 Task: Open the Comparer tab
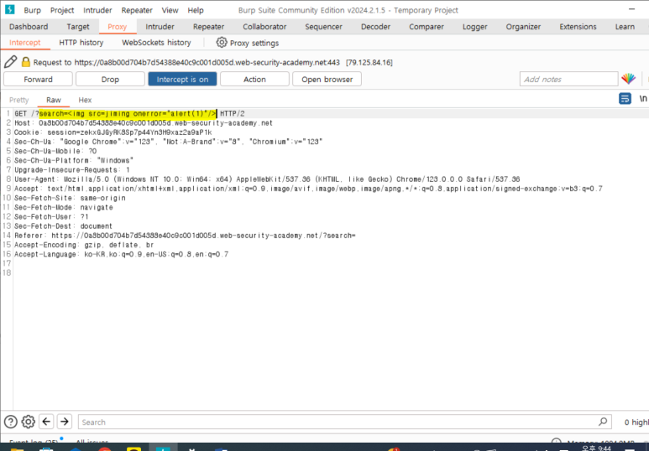(x=427, y=27)
